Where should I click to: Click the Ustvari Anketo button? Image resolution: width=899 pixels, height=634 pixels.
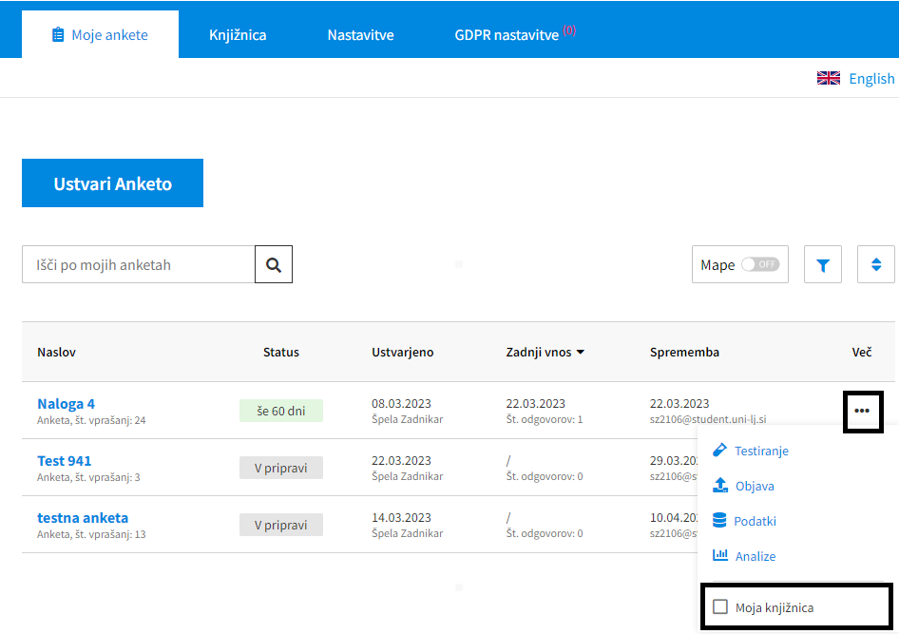(x=112, y=183)
